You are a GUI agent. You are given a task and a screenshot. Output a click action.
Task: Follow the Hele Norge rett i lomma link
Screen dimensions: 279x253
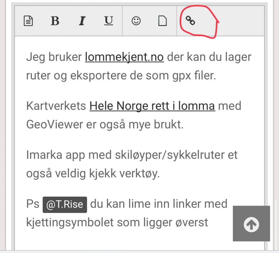152,106
